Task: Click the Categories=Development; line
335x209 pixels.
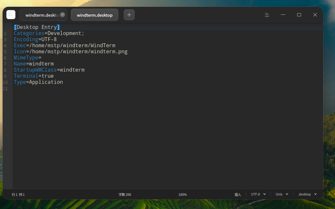Action: point(49,33)
